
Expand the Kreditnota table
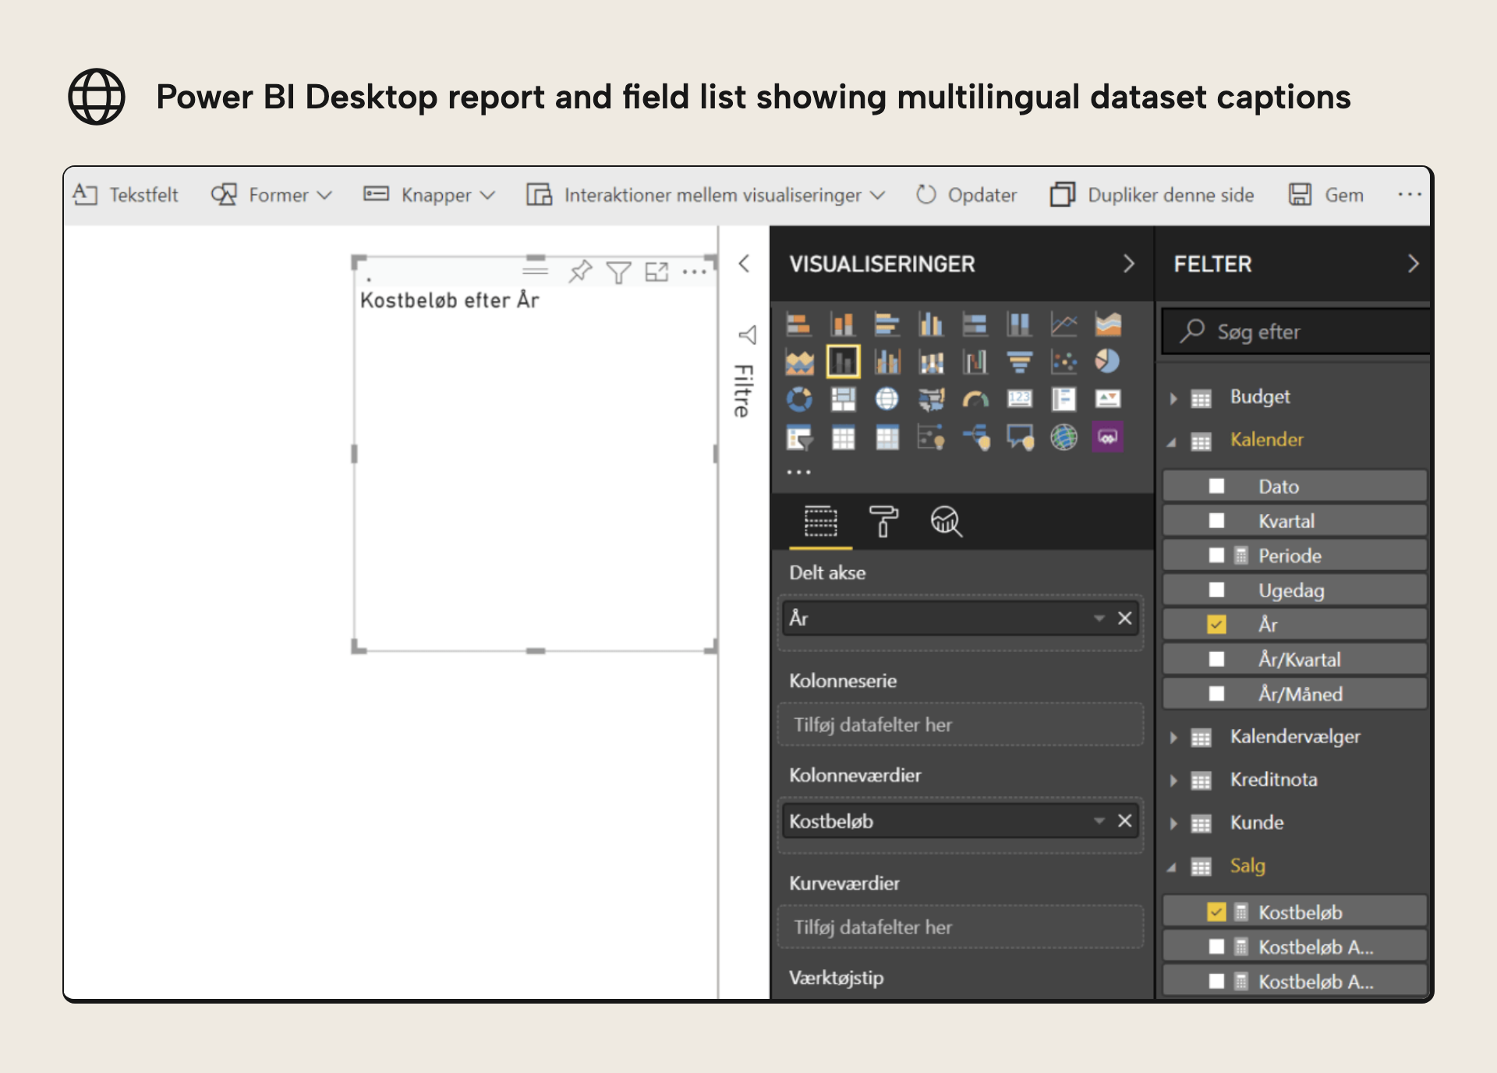(1173, 781)
